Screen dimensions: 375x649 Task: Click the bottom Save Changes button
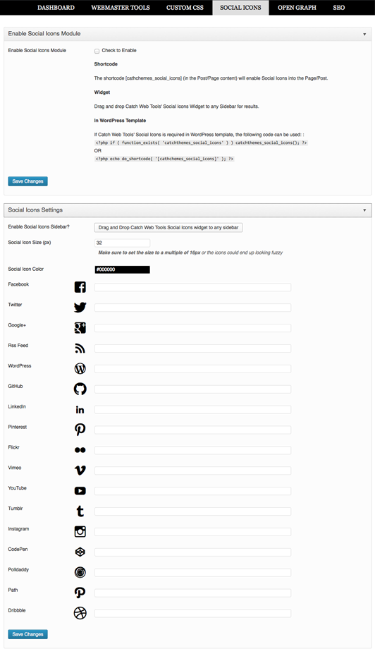tap(27, 634)
